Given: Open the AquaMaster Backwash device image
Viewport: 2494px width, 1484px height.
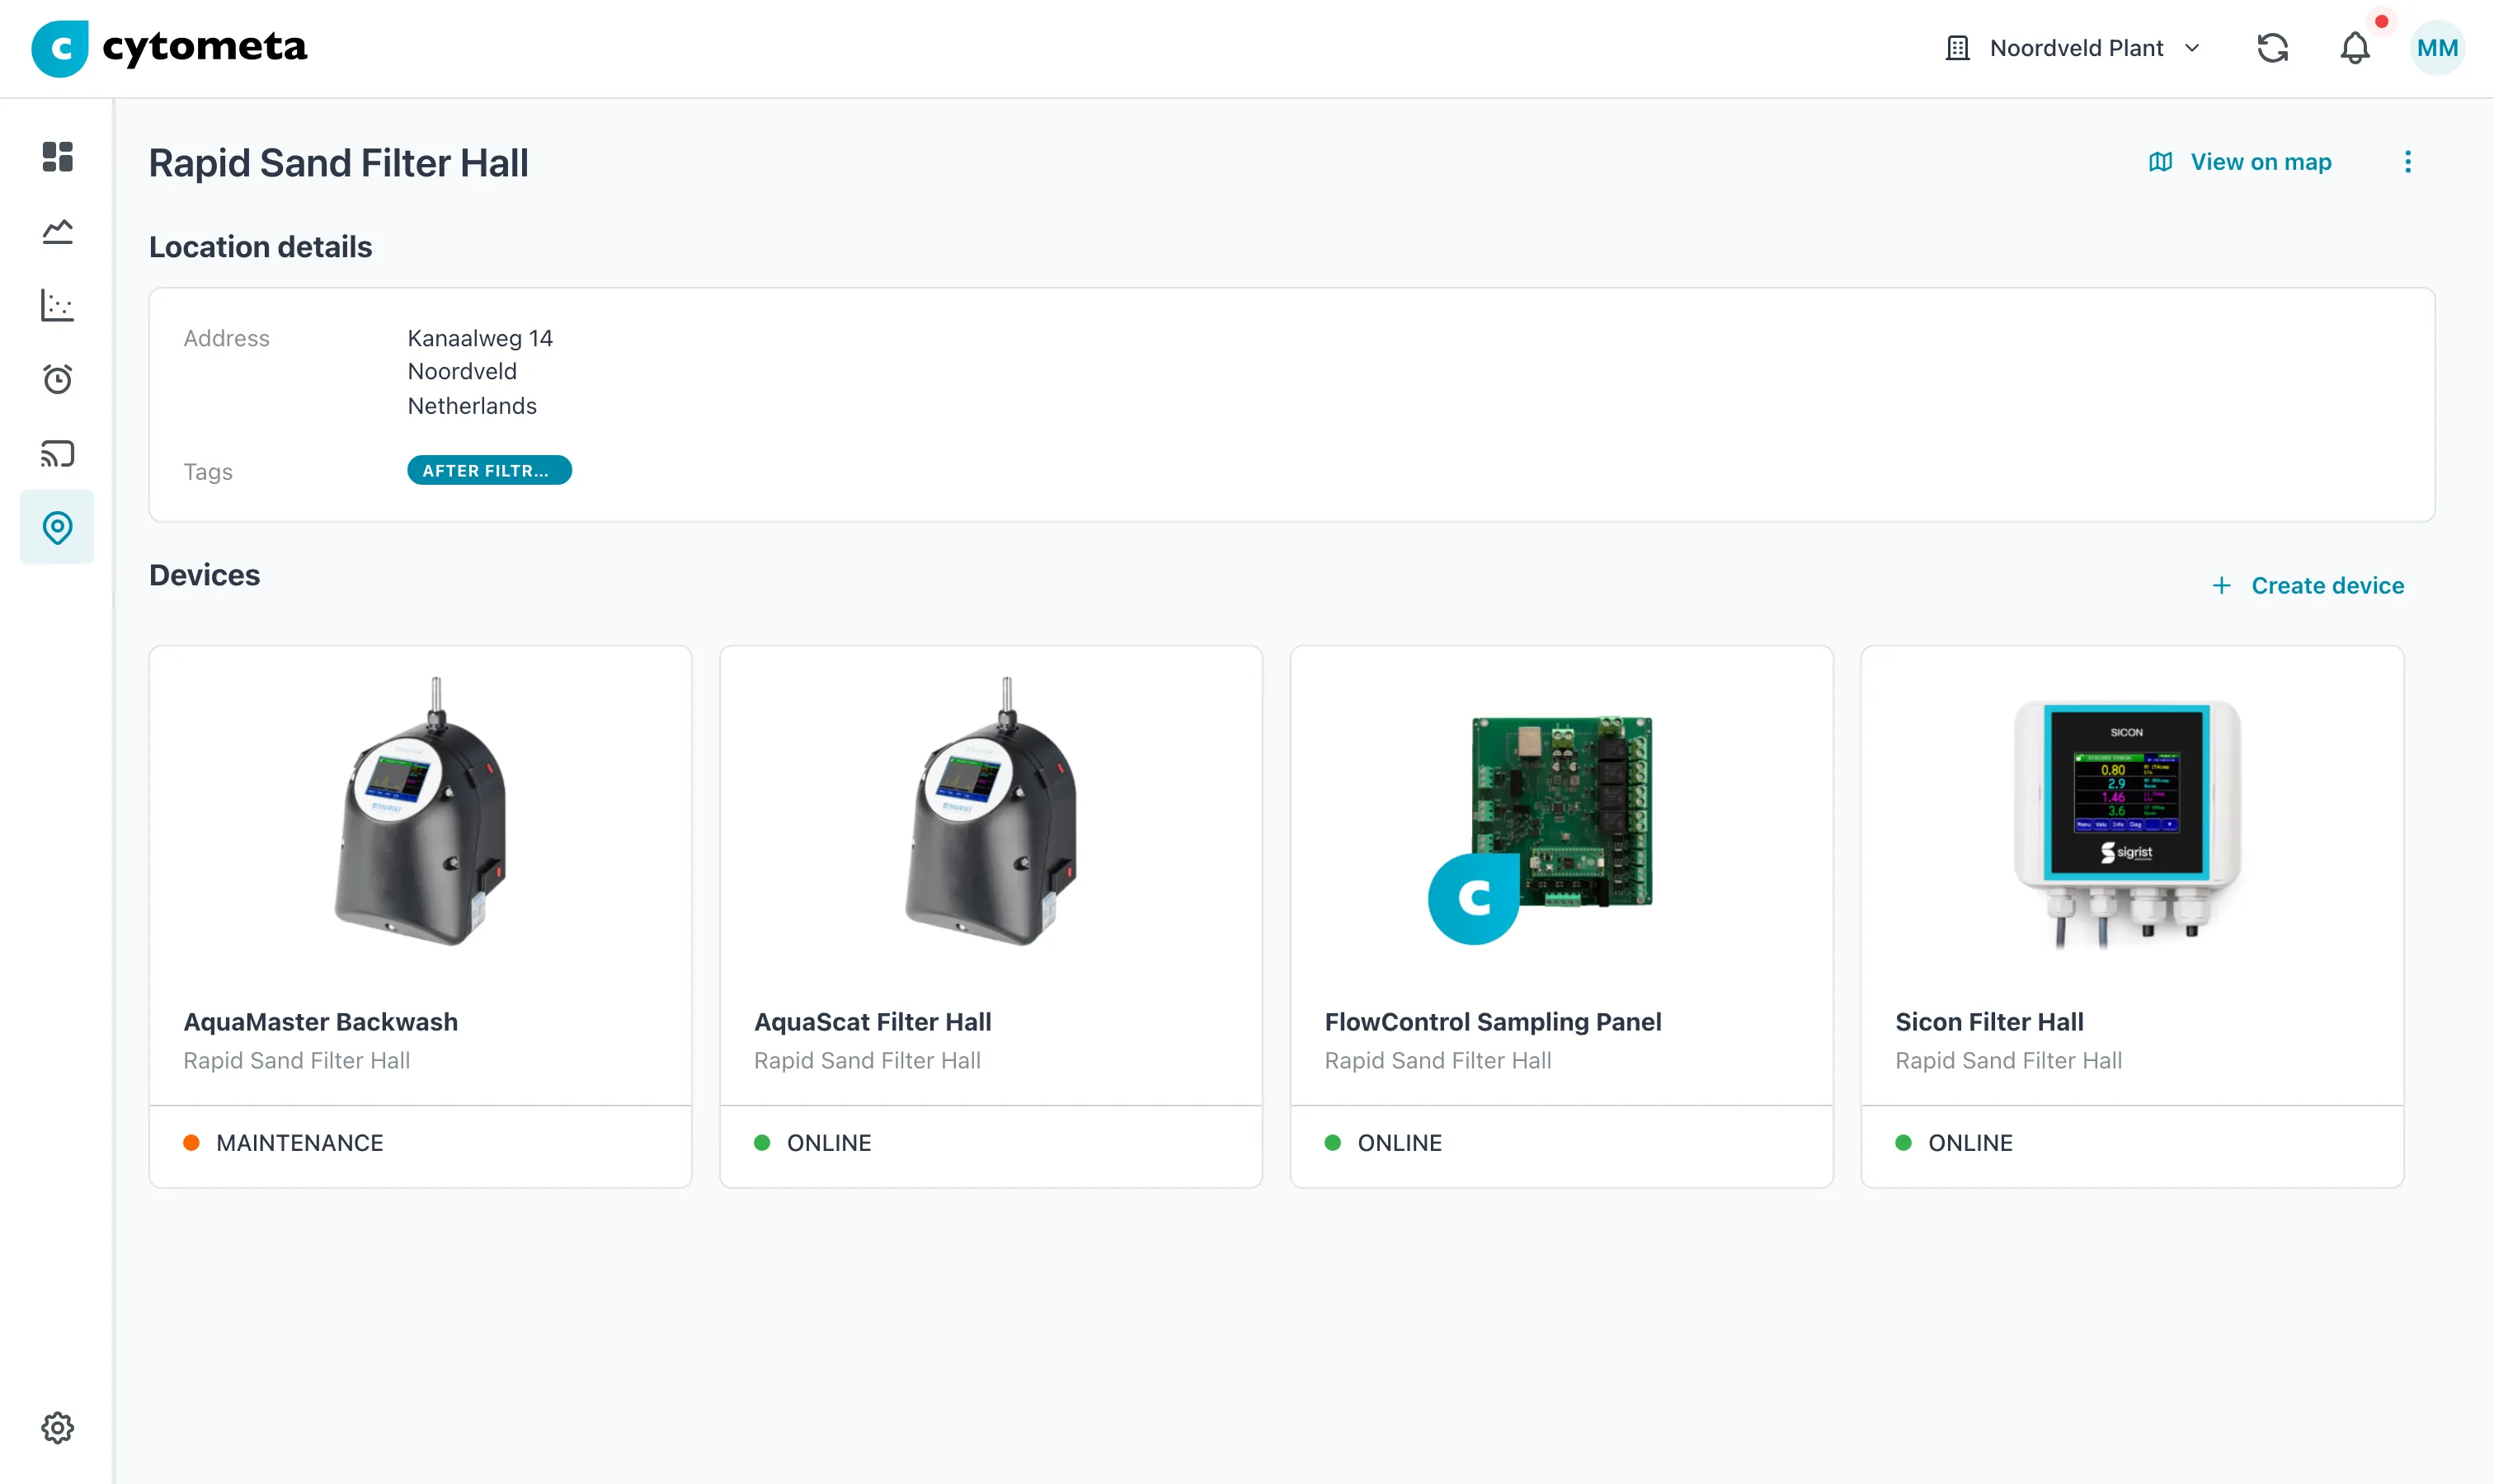Looking at the screenshot, I should [420, 811].
